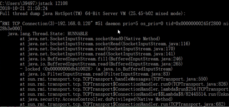Click the ConnectionHandler.run0 stack line
The height and width of the screenshot is (107, 229).
point(124,84)
